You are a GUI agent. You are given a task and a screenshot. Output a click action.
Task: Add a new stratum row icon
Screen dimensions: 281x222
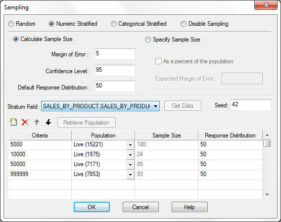pyautogui.click(x=13, y=122)
